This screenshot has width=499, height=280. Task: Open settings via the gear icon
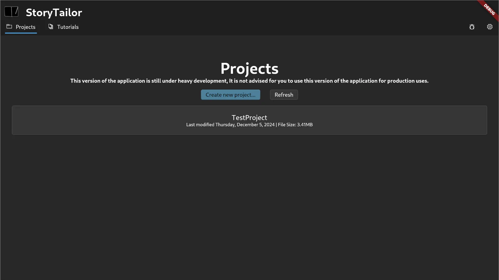click(x=490, y=27)
